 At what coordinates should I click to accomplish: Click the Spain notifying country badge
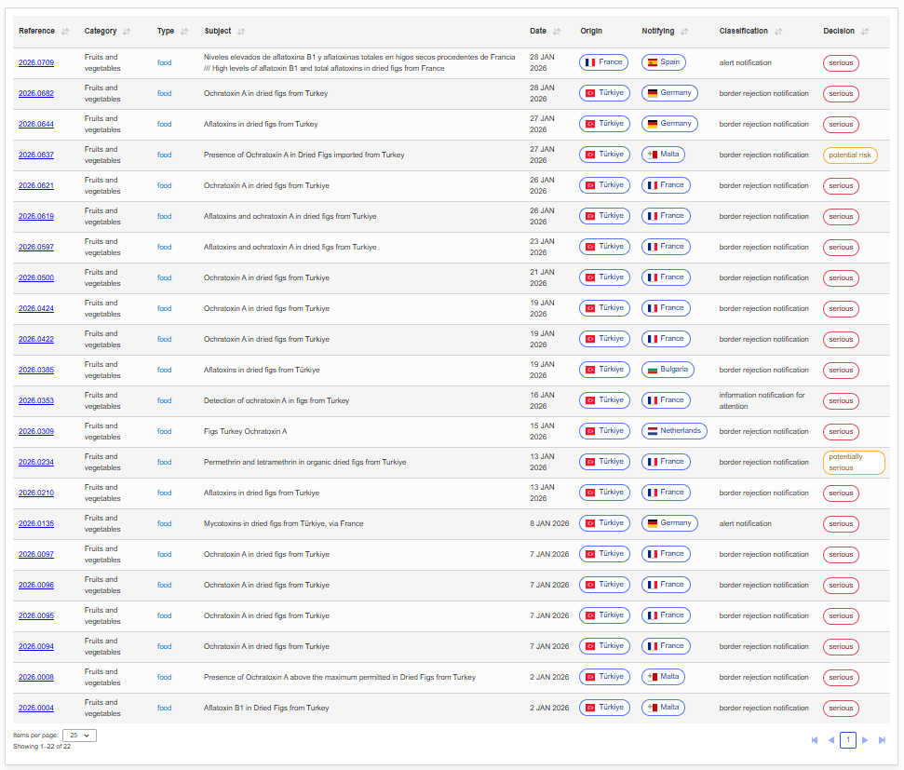[664, 62]
